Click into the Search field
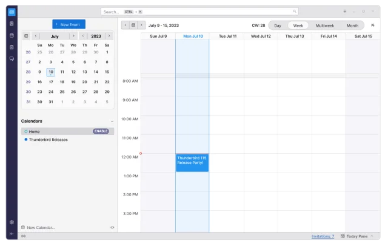Screen dimensions: 388x246 coord(199,12)
